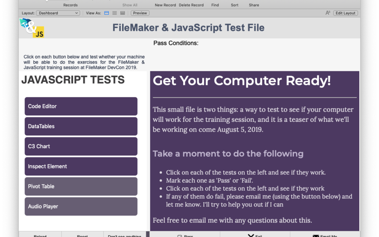Choose Delete Record in the toolbar
Viewport: 379px width, 237px height.
pos(191,5)
